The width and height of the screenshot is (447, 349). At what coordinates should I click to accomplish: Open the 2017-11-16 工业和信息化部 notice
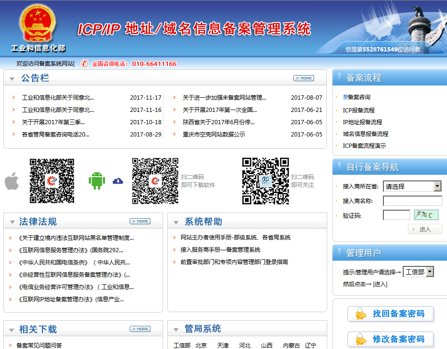pyautogui.click(x=58, y=110)
